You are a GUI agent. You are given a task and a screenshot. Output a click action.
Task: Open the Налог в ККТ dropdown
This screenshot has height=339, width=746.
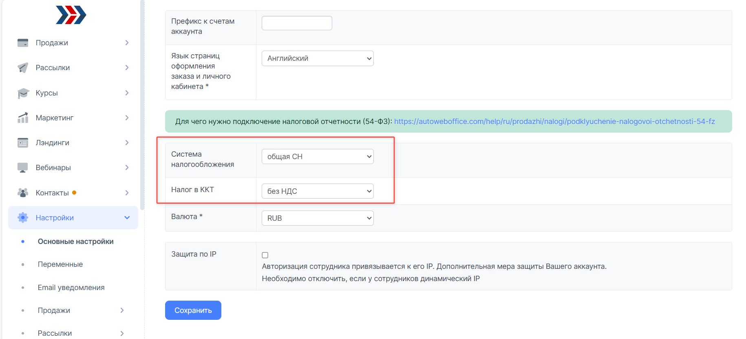pos(318,191)
